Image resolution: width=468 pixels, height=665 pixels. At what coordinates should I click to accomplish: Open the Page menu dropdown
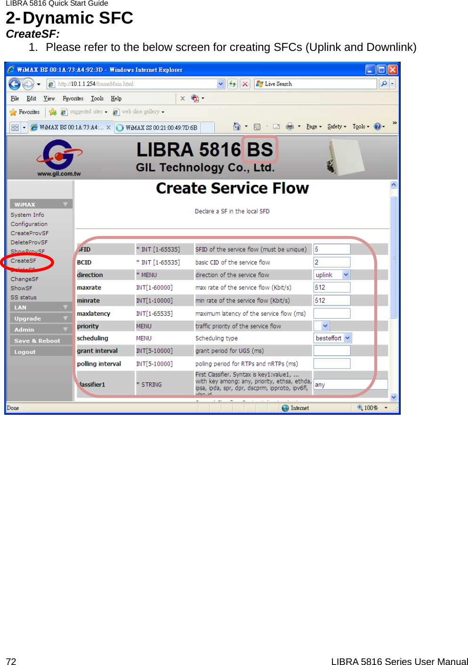point(314,126)
